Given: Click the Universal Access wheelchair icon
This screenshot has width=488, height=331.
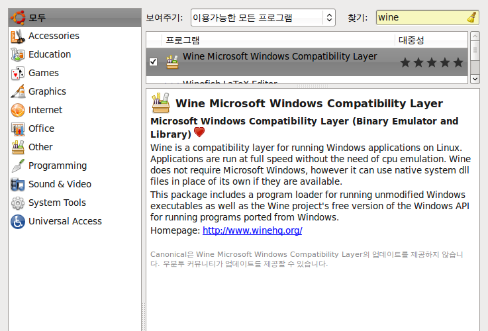Looking at the screenshot, I should (18, 222).
